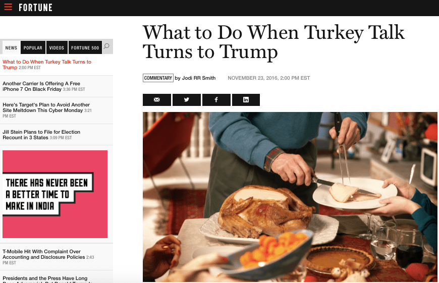Viewport: 439px width, 283px height.
Task: Read Target's Cyber Monday plan story
Action: pos(47,110)
